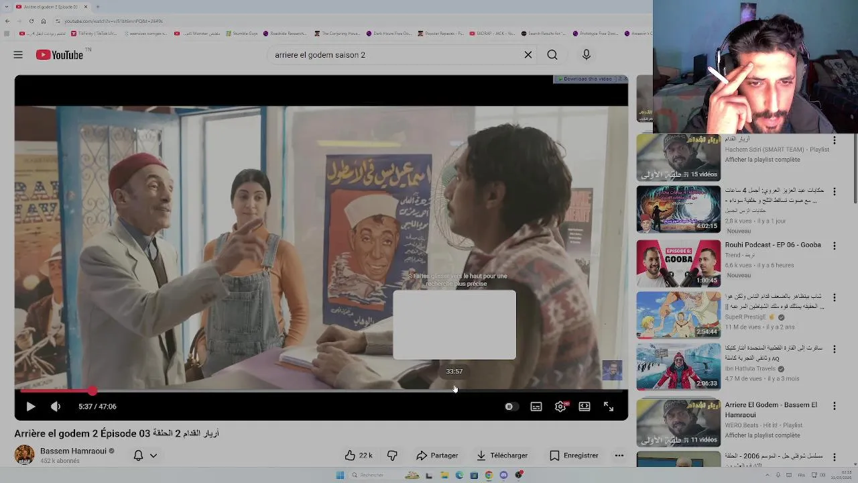858x483 pixels.
Task: Click the page vertical scrollbar
Action: click(x=855, y=168)
